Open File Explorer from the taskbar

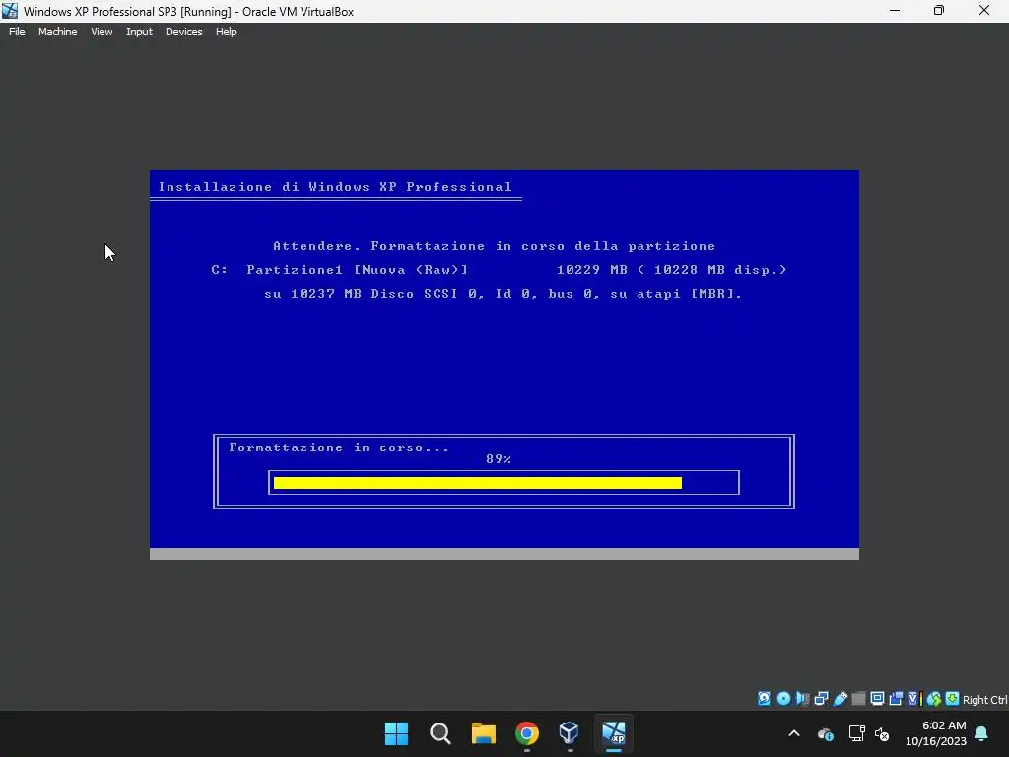pos(483,733)
